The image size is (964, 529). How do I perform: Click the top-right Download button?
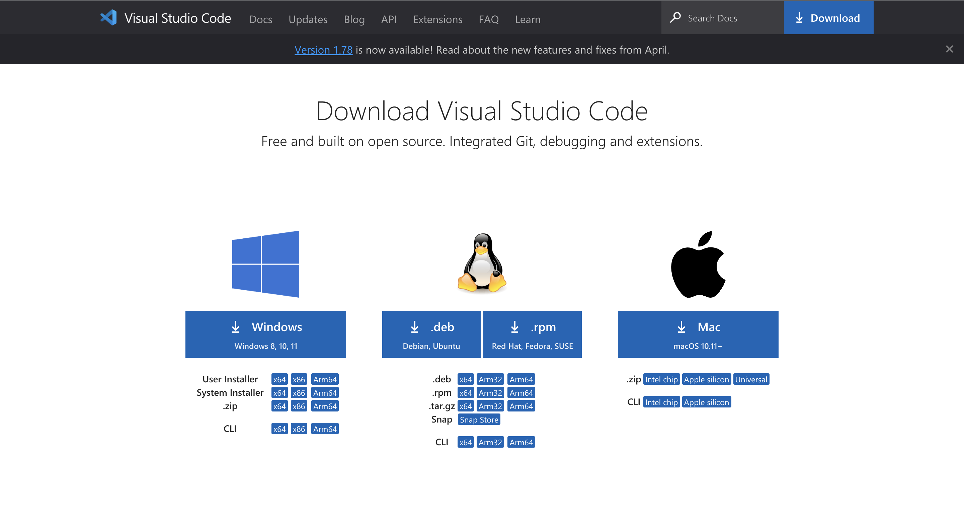click(828, 18)
